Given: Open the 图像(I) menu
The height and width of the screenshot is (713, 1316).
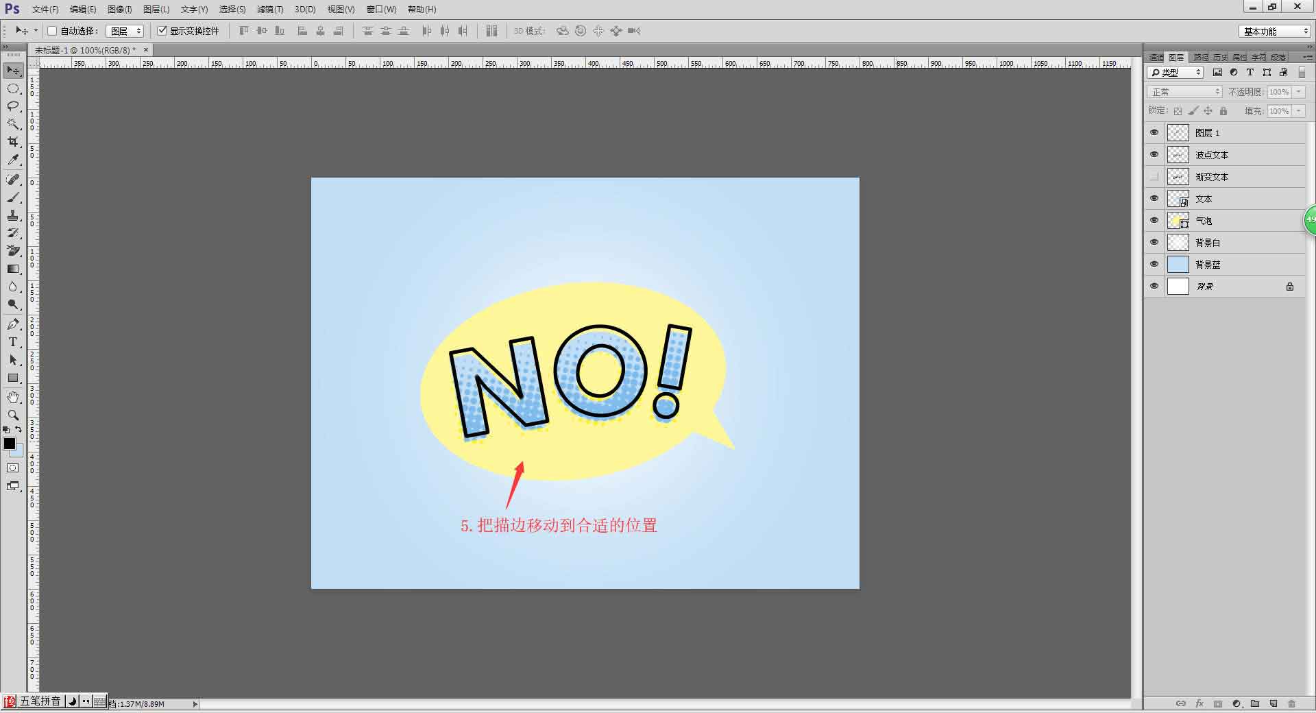Looking at the screenshot, I should [x=120, y=10].
